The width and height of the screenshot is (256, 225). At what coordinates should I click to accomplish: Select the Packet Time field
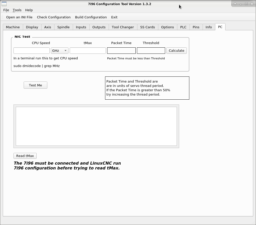121,50
